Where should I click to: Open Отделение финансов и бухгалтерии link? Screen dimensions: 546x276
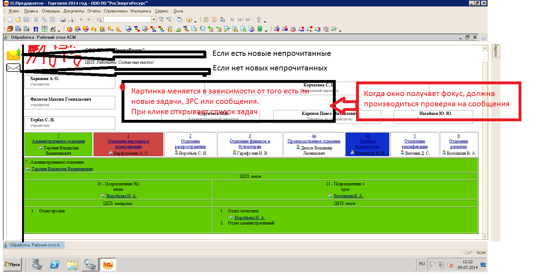pyautogui.click(x=250, y=144)
